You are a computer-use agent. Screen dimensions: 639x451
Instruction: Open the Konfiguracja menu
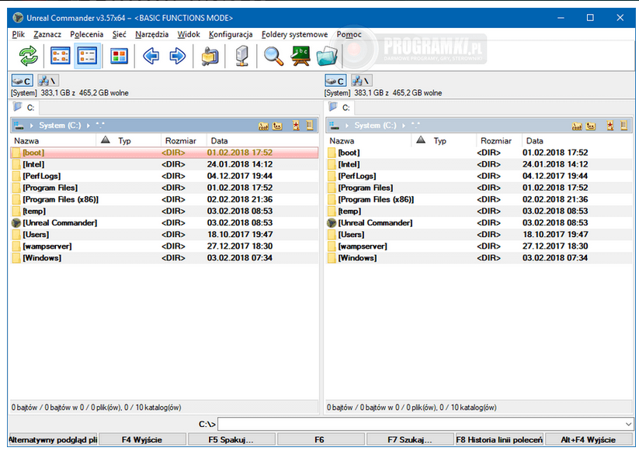click(x=231, y=35)
